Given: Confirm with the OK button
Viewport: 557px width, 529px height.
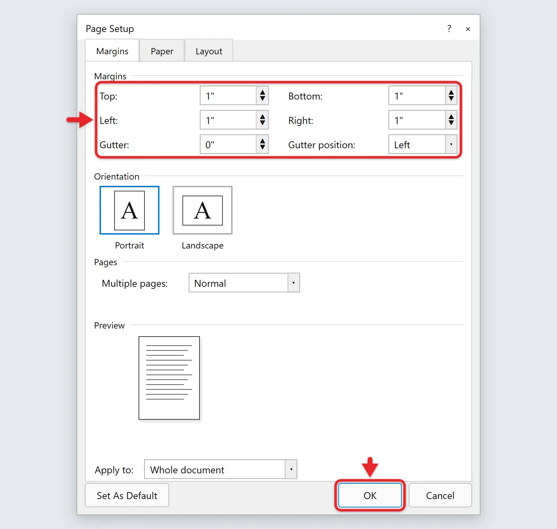Looking at the screenshot, I should pos(370,496).
